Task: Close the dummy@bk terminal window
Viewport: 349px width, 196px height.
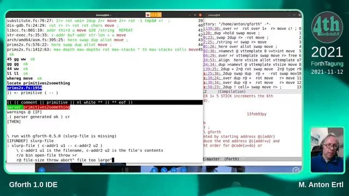Action: tap(200, 15)
